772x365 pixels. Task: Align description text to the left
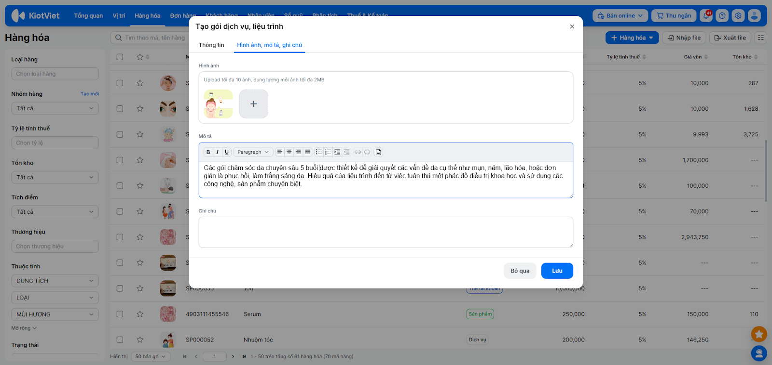pyautogui.click(x=280, y=152)
